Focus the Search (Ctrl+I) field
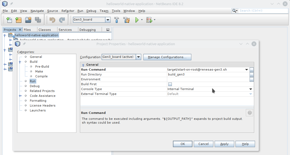290x155 pixels. pos(263,11)
